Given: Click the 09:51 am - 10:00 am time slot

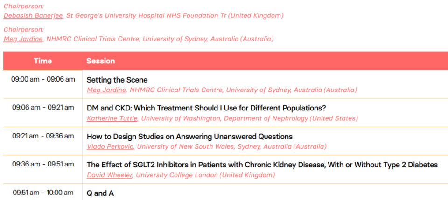Looking at the screenshot, I should 43,193.
